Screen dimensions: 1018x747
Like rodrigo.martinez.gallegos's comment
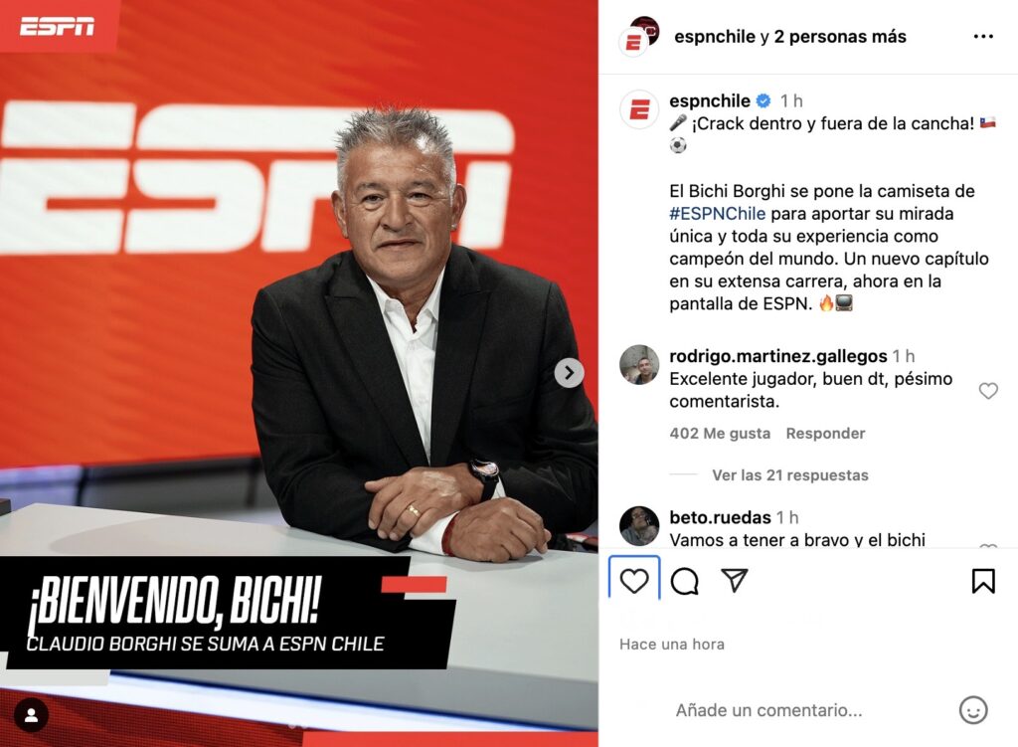coord(988,390)
